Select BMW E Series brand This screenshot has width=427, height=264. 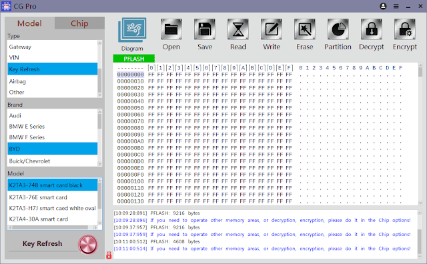click(x=52, y=126)
